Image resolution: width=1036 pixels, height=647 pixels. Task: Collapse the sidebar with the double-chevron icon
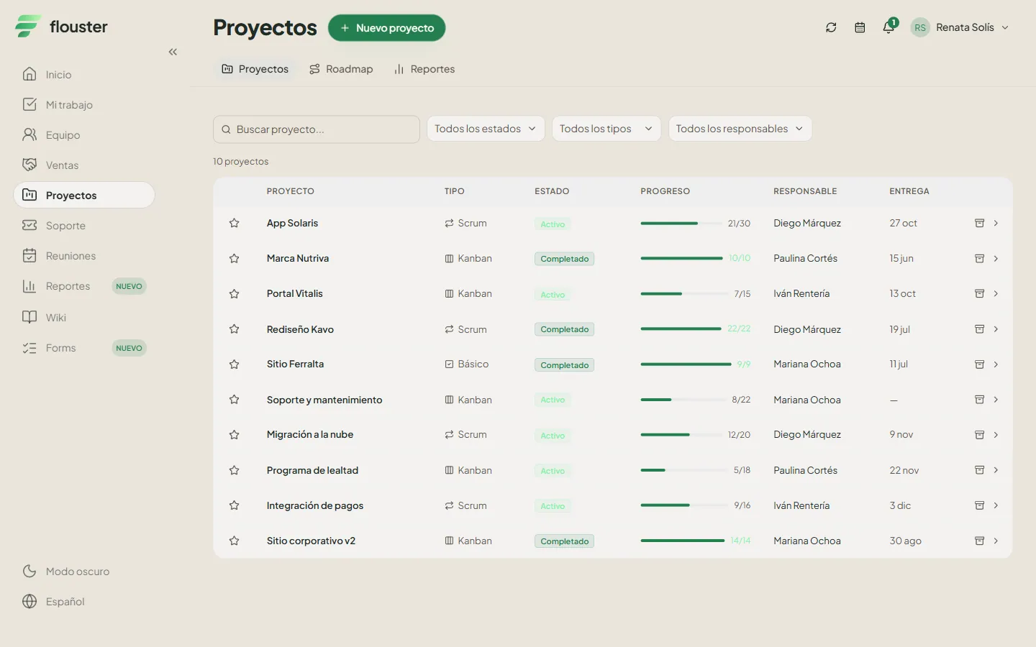click(173, 52)
